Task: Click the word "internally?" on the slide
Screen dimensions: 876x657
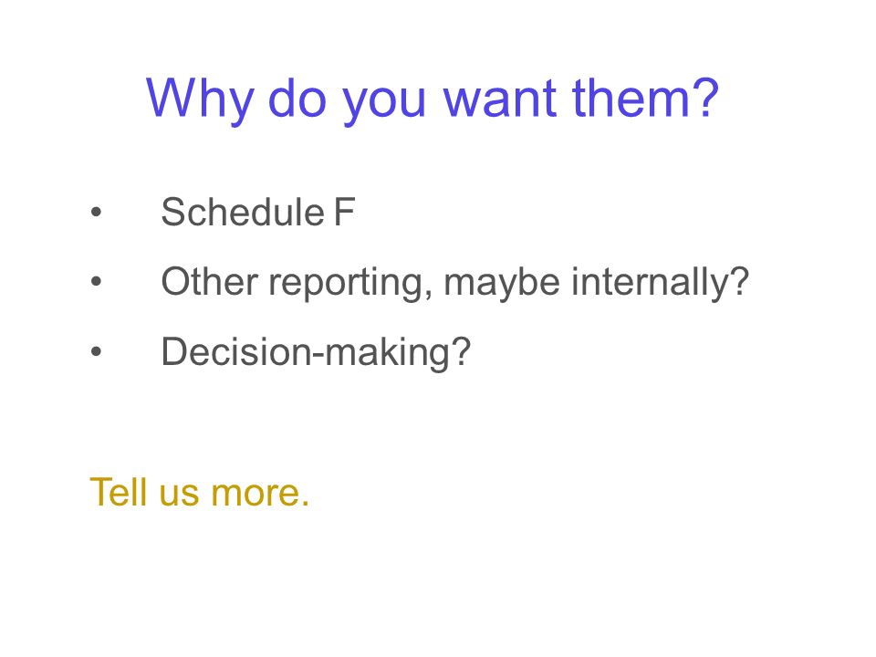Action: pyautogui.click(x=660, y=283)
